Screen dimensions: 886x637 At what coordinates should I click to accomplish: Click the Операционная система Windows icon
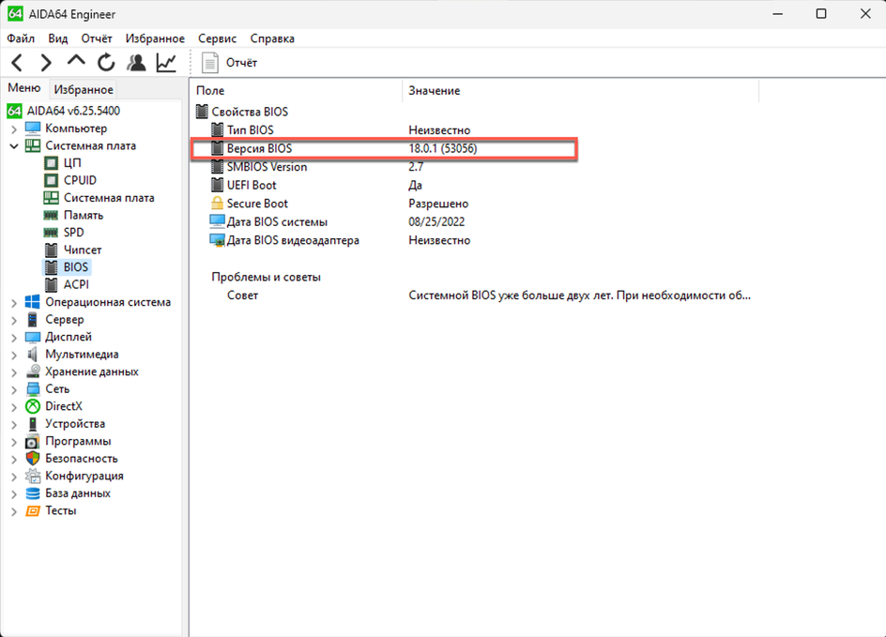[x=33, y=302]
